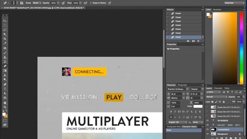Viewport: 247px width, 139px height.
Task: Select the Clone Stamp tool
Action: point(5,57)
